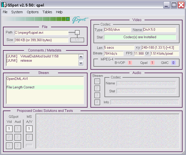Click the blank MS A/V button below 2
This screenshot has height=155, width=186.
click(x=29, y=146)
